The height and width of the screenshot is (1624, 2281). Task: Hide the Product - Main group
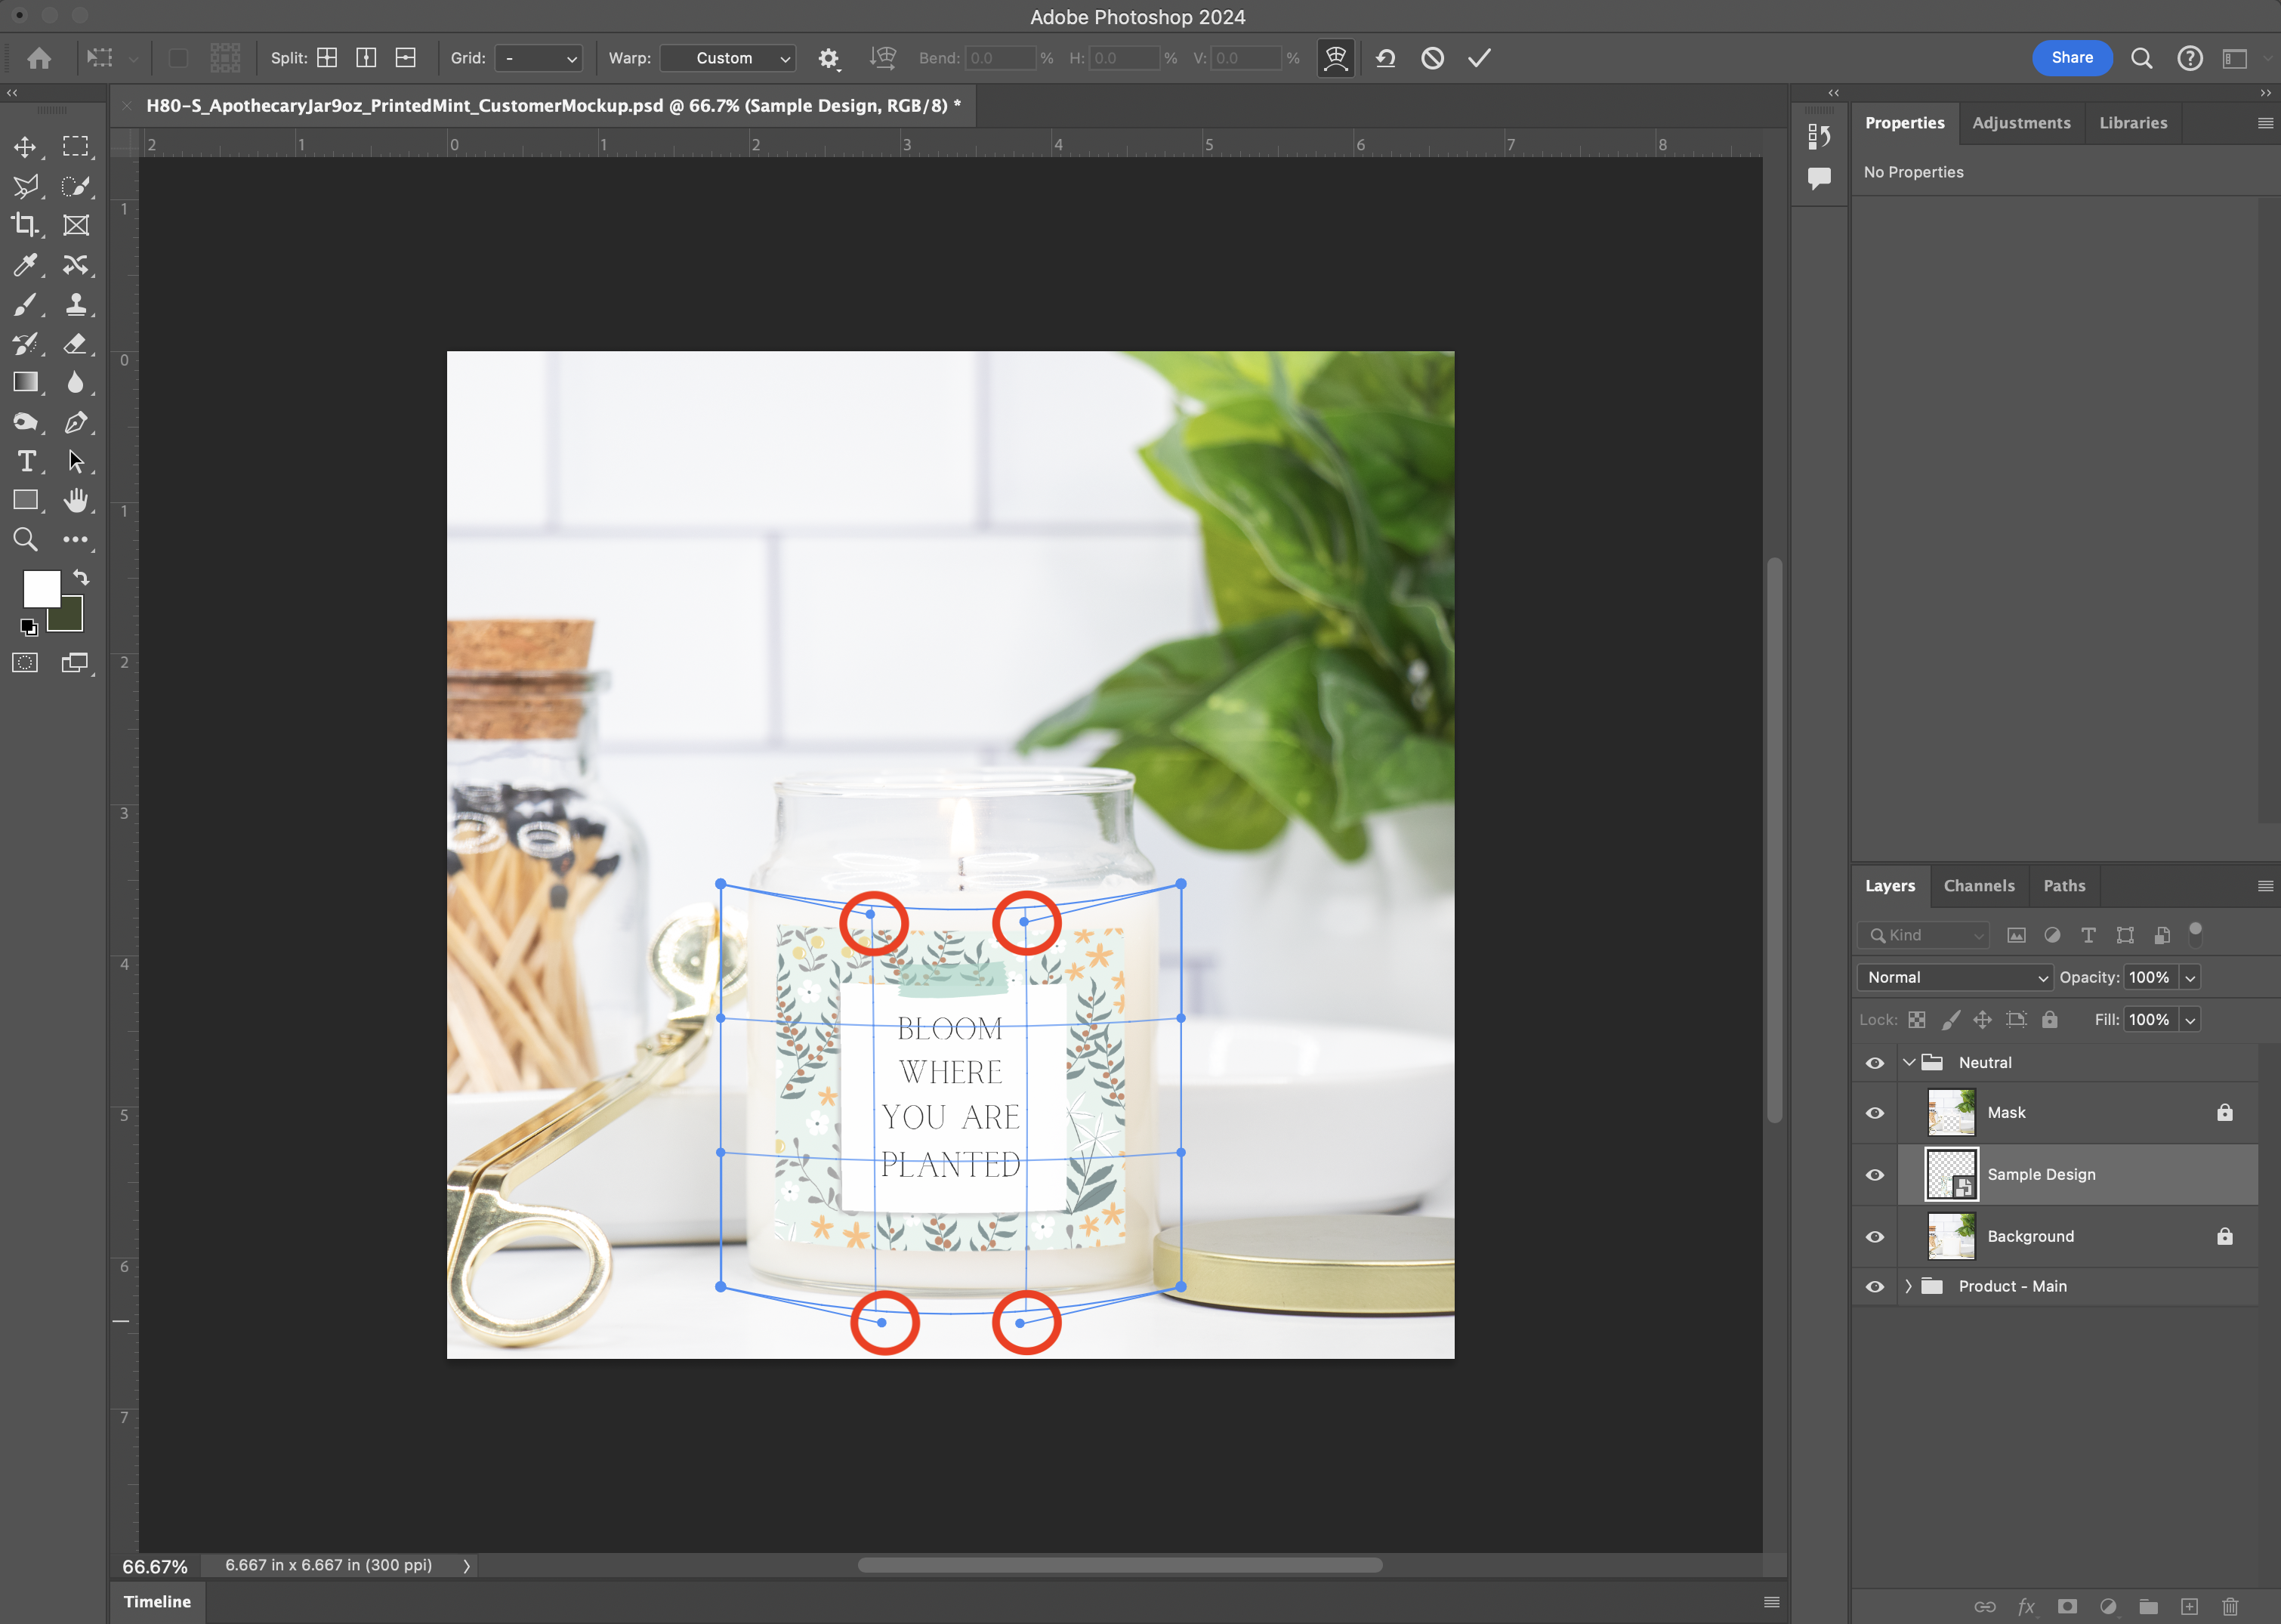(1875, 1287)
